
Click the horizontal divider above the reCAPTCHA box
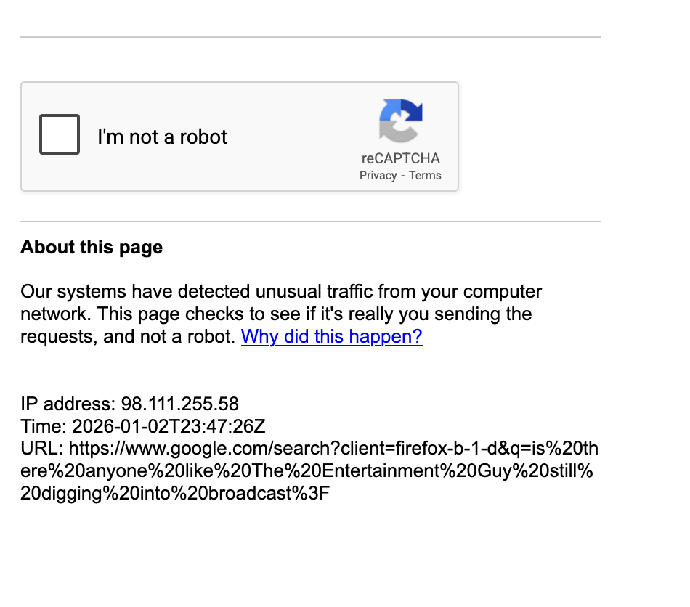tap(311, 37)
